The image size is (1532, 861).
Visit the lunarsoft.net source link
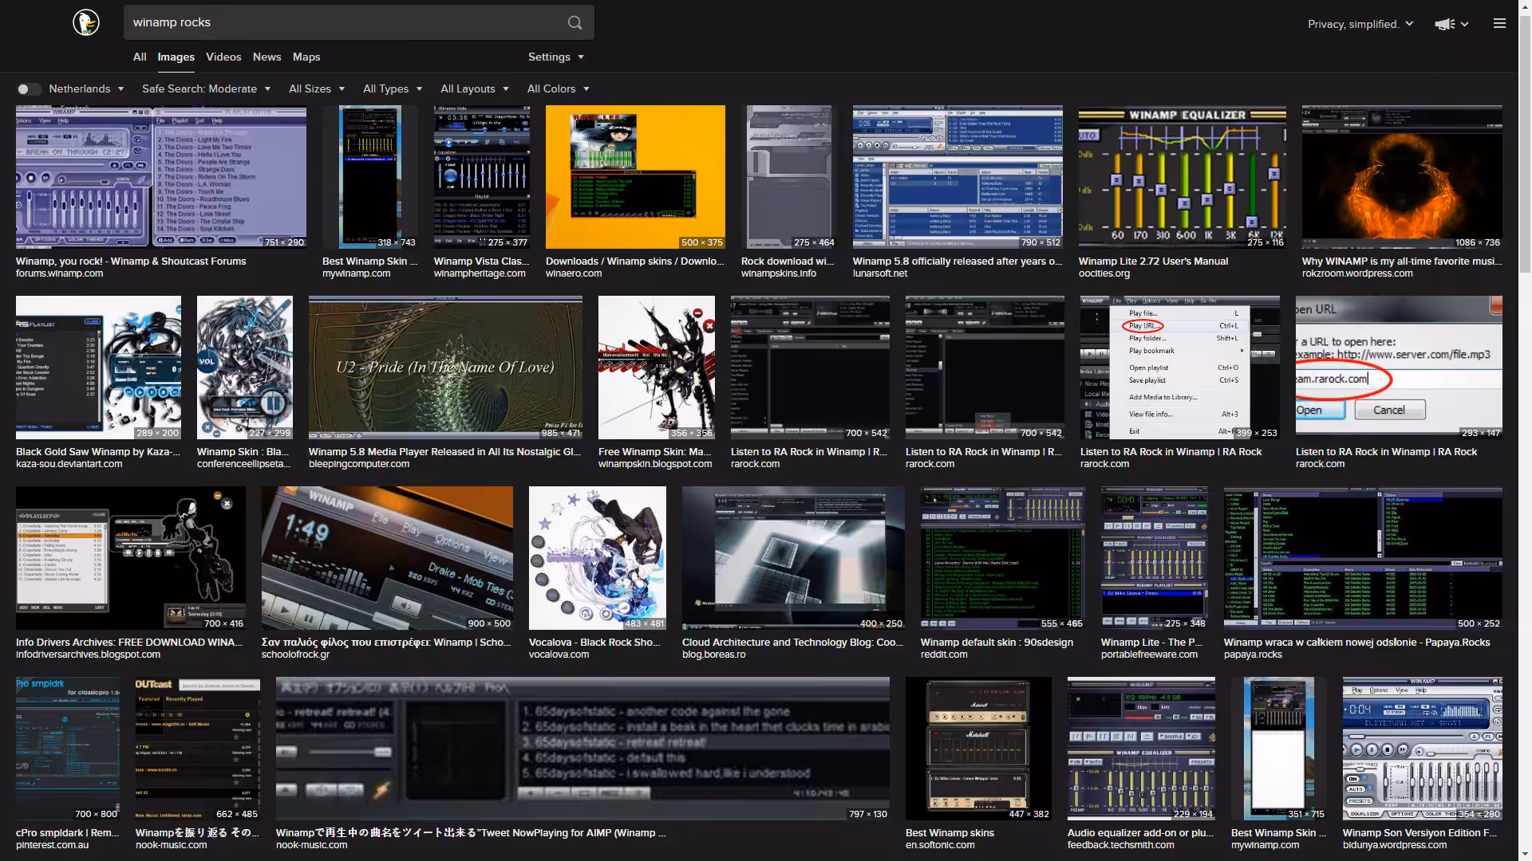(880, 273)
